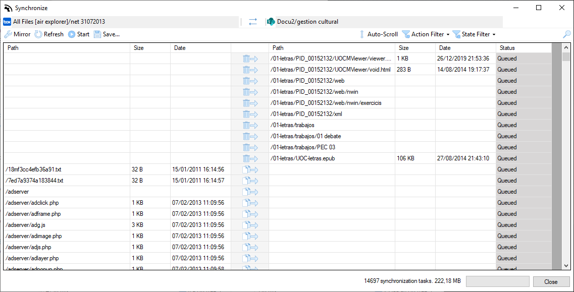Select the Docu2/gestion cultural destination bar
574x292 pixels.
[x=384, y=22]
